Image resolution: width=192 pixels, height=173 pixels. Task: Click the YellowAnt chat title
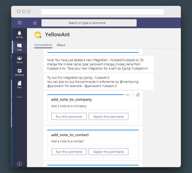[57, 35]
